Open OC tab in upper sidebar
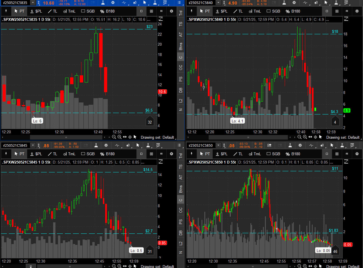Image resolution: width=363 pixels, height=268 pixels. pos(181,68)
